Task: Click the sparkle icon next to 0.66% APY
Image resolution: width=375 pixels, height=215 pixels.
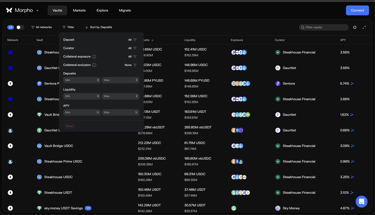Action: point(352,130)
